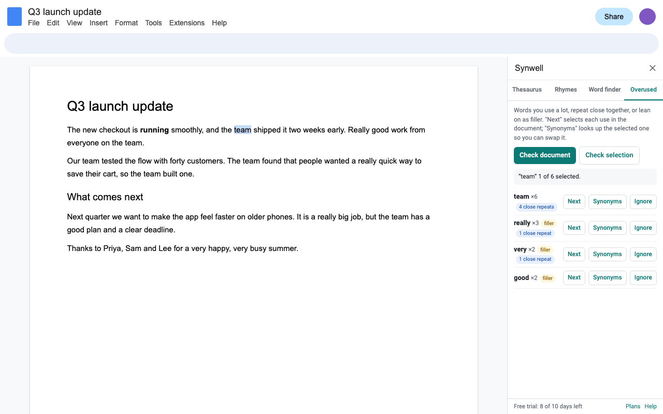Switch to the Rhymes tab

pos(566,90)
